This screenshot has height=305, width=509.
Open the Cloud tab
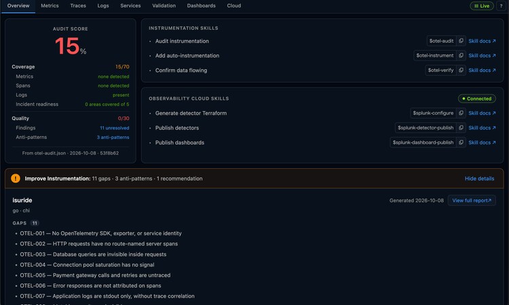(x=233, y=6)
